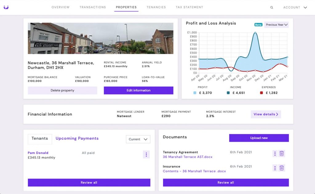The width and height of the screenshot is (315, 194).
Task: Open three-dot menu for Insurance document
Action: tap(275, 168)
